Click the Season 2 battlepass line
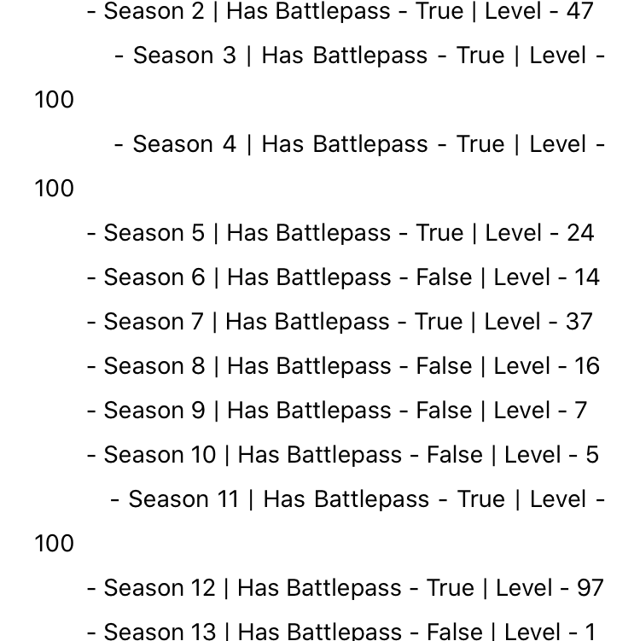This screenshot has width=640, height=641. pyautogui.click(x=340, y=11)
